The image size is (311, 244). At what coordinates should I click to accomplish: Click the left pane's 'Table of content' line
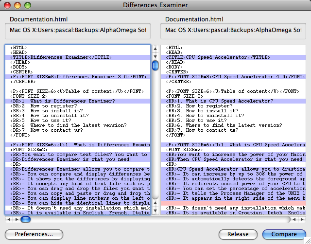pos(78,91)
